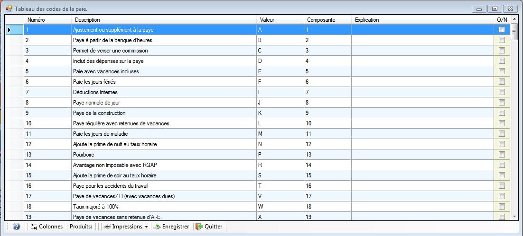Click the Colonnes column layout icon

pyautogui.click(x=33, y=227)
